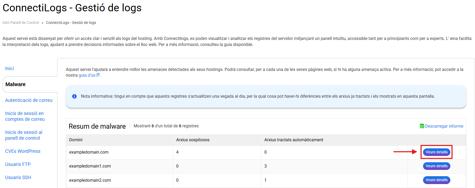Open Inicis de sessió al panell de control
This screenshot has height=188, width=475.
click(x=24, y=135)
